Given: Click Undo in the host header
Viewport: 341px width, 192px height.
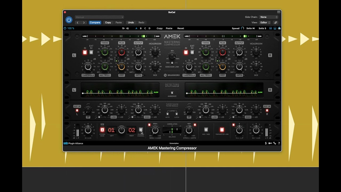Looking at the screenshot, I should [x=131, y=23].
